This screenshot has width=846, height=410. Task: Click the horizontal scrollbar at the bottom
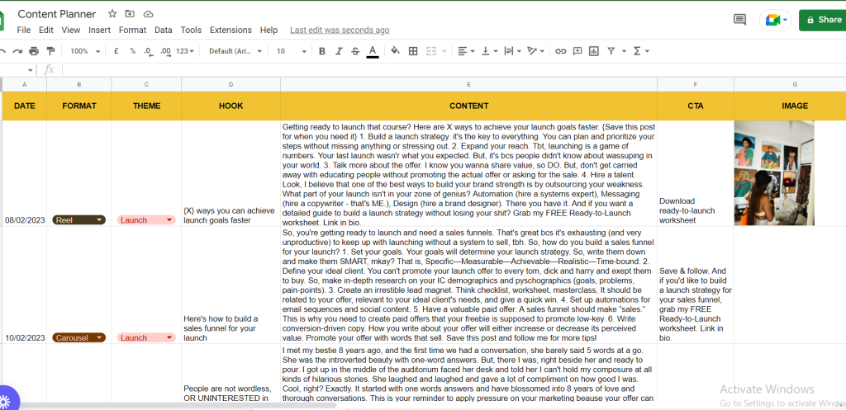[x=177, y=405]
